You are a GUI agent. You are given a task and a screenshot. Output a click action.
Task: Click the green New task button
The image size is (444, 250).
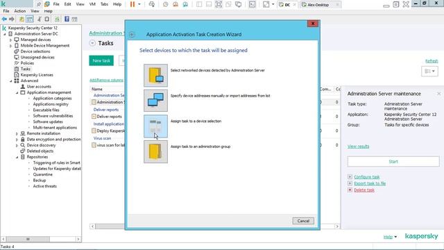101,60
